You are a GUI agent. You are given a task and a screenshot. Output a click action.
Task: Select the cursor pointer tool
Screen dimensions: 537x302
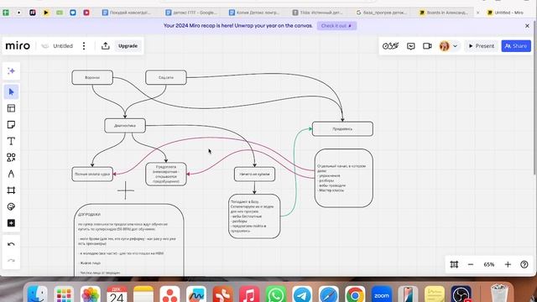11,91
